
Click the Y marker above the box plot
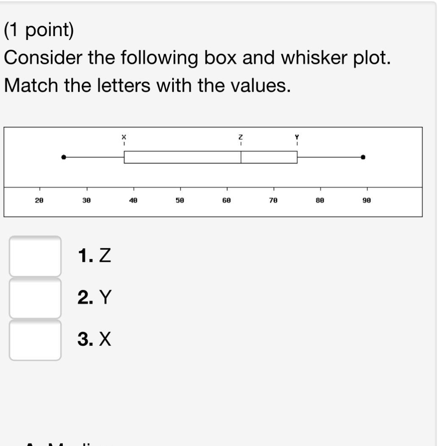pos(297,137)
